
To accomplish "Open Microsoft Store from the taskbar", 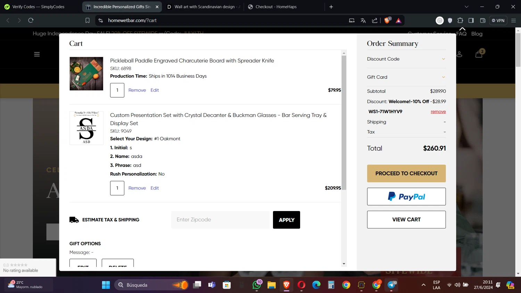I will click(227, 285).
